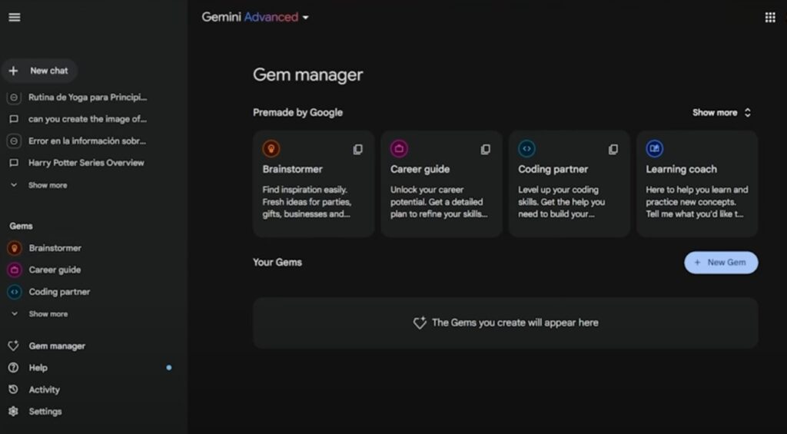The width and height of the screenshot is (787, 434).
Task: Click 'Find inspiration easily' description text
Action: click(x=307, y=202)
